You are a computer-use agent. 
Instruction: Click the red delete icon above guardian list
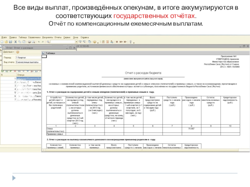point(15,71)
